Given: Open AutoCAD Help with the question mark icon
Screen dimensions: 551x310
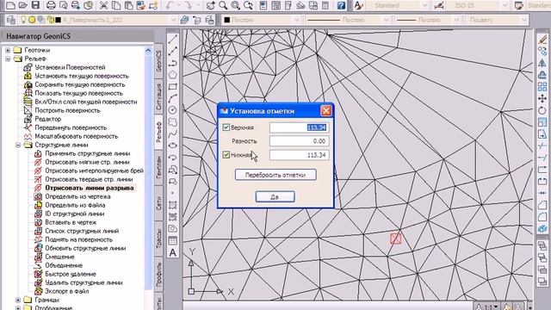Looking at the screenshot, I should pyautogui.click(x=341, y=5).
